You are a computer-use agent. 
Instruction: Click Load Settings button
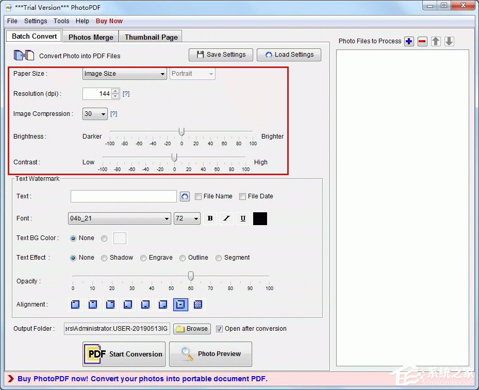click(x=289, y=55)
